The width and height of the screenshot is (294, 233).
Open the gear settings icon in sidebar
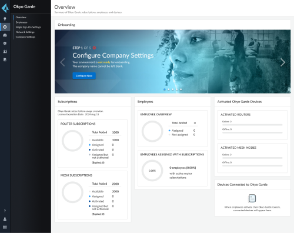5,44
